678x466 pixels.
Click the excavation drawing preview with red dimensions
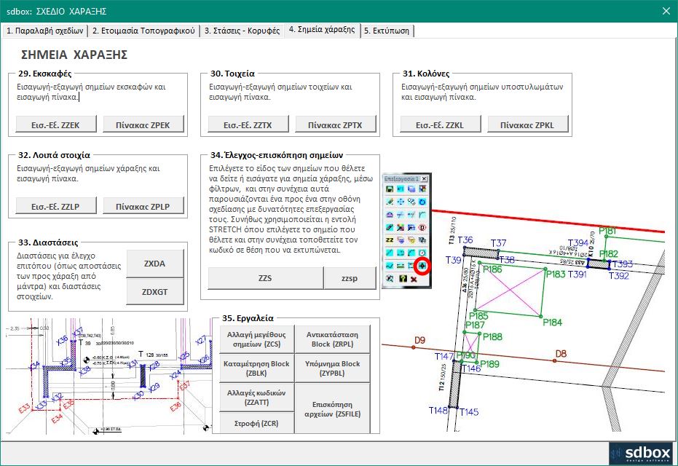click(107, 376)
